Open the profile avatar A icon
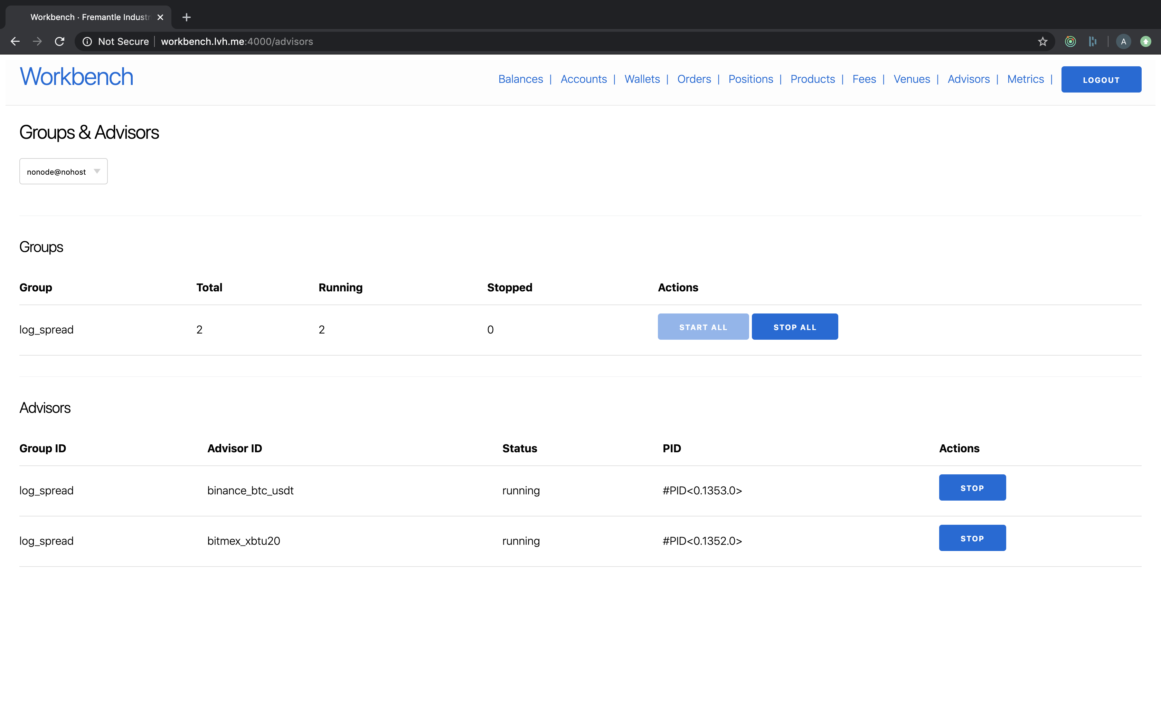The height and width of the screenshot is (725, 1161). pyautogui.click(x=1123, y=42)
